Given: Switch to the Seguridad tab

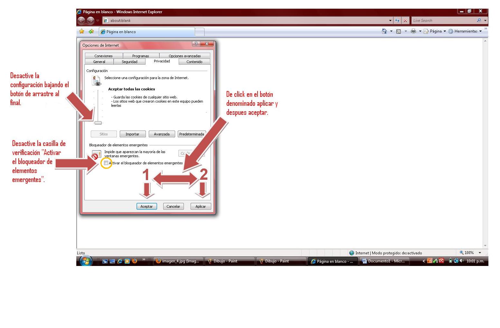Looking at the screenshot, I should (x=129, y=62).
